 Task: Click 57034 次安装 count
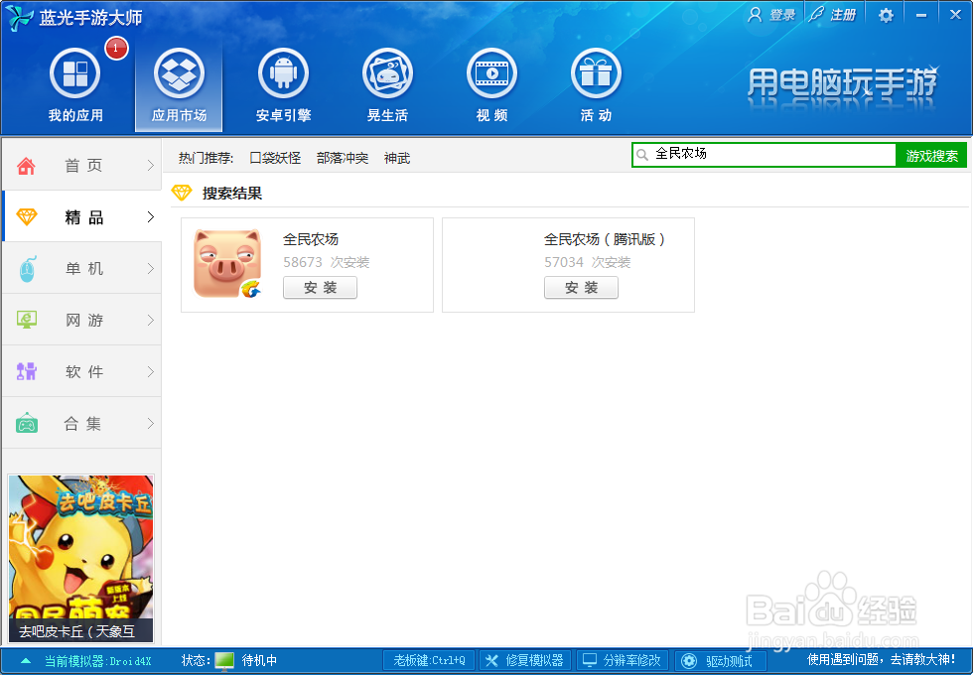588,262
